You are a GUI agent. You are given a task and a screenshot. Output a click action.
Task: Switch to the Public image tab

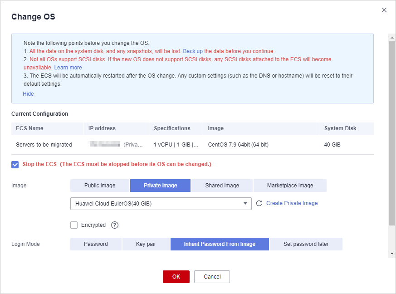pos(100,186)
